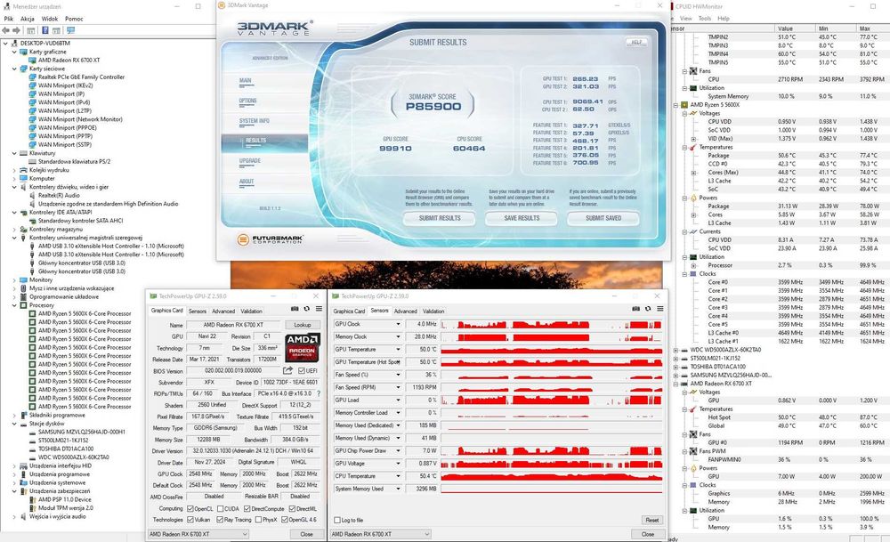This screenshot has height=542, width=890.
Task: Open the GPU Clock sensor dropdown
Action: [398, 324]
